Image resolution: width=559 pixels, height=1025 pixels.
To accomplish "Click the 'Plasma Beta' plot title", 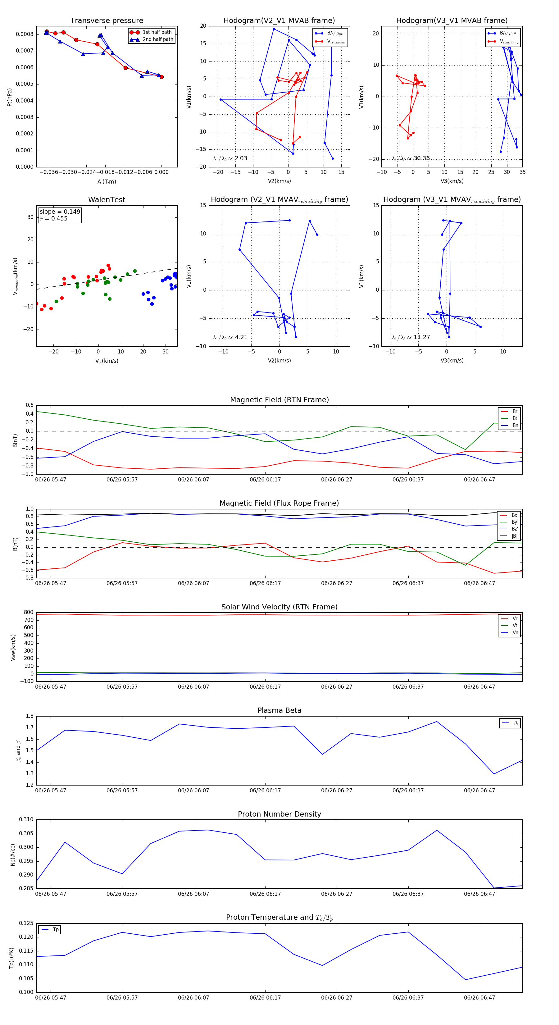I will point(279,710).
